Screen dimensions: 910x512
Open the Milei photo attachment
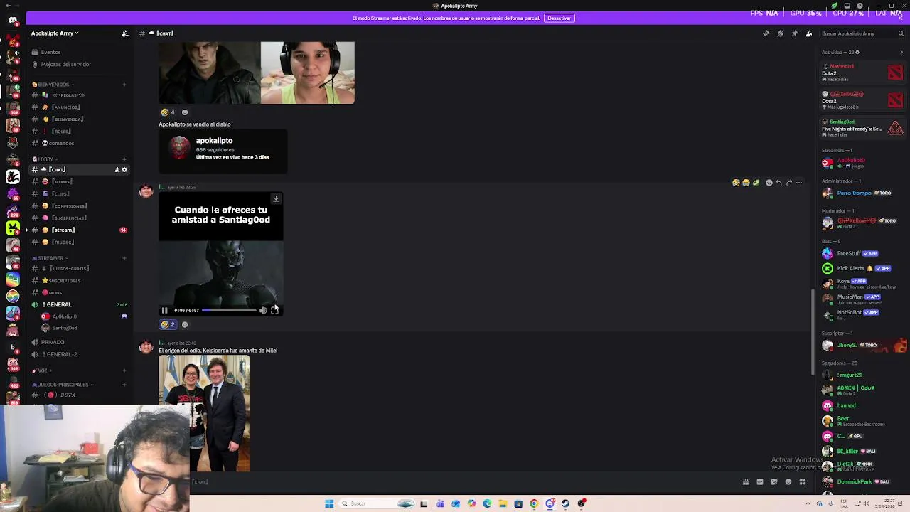[x=204, y=414]
